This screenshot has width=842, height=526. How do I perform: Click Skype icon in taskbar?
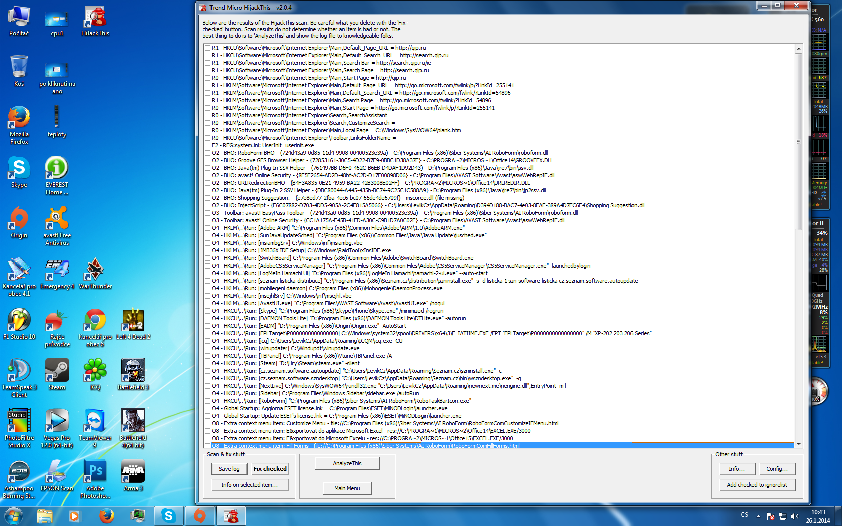tap(168, 515)
